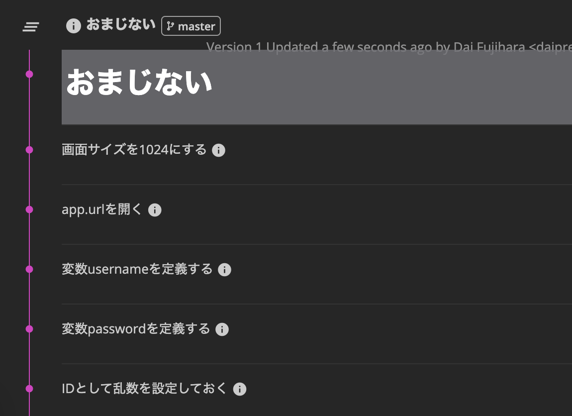Viewport: 572px width, 416px height.
Task: Click info icon next to 画面サイズを1024にする
Action: coord(218,150)
